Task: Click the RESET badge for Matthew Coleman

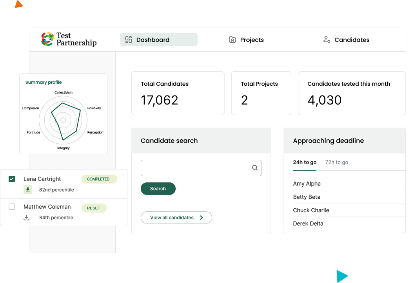Action: coord(94,208)
